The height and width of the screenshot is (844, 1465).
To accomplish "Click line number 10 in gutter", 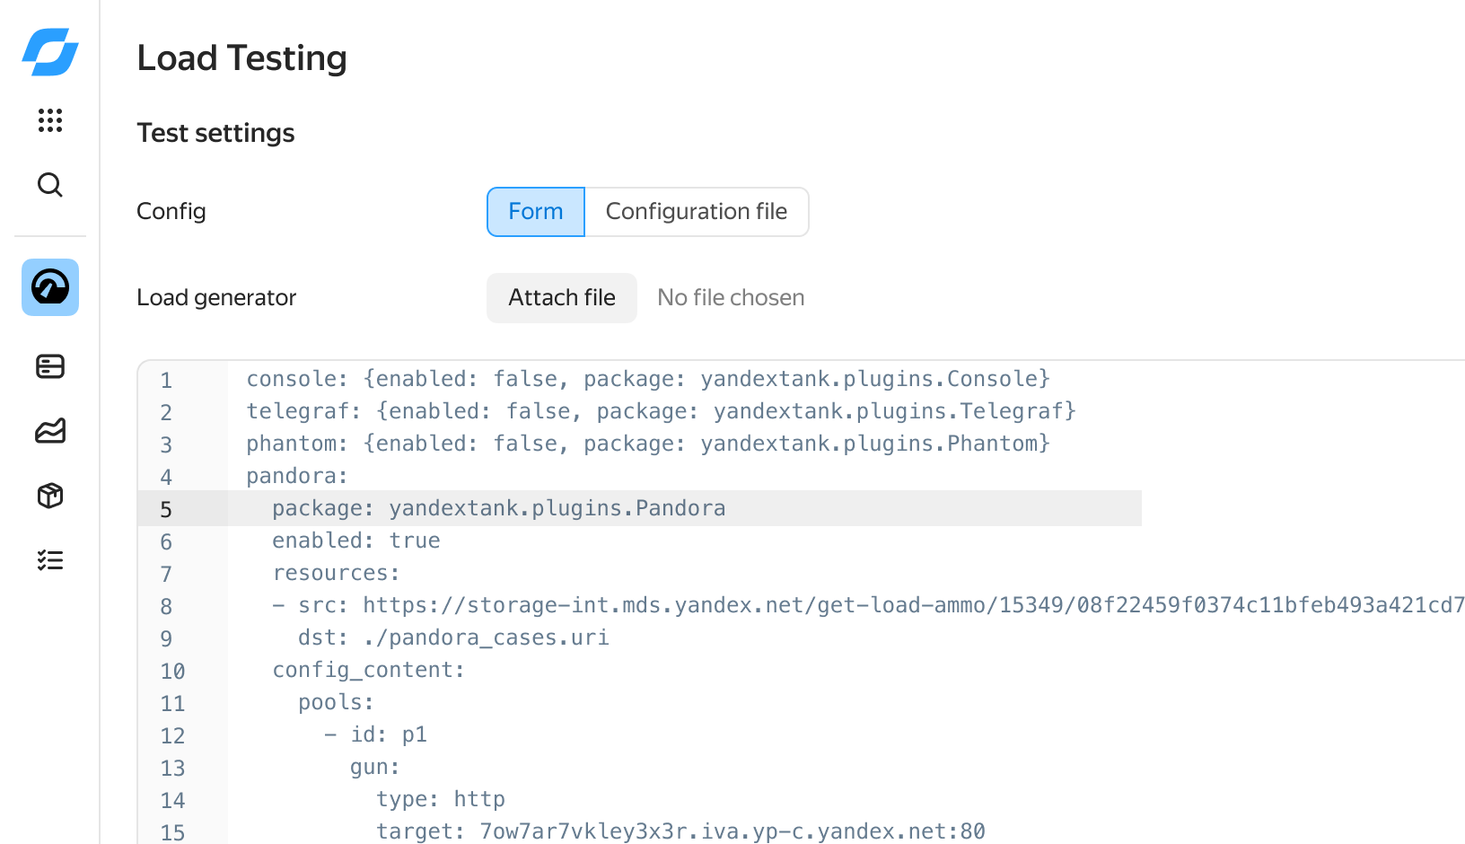I will [172, 671].
